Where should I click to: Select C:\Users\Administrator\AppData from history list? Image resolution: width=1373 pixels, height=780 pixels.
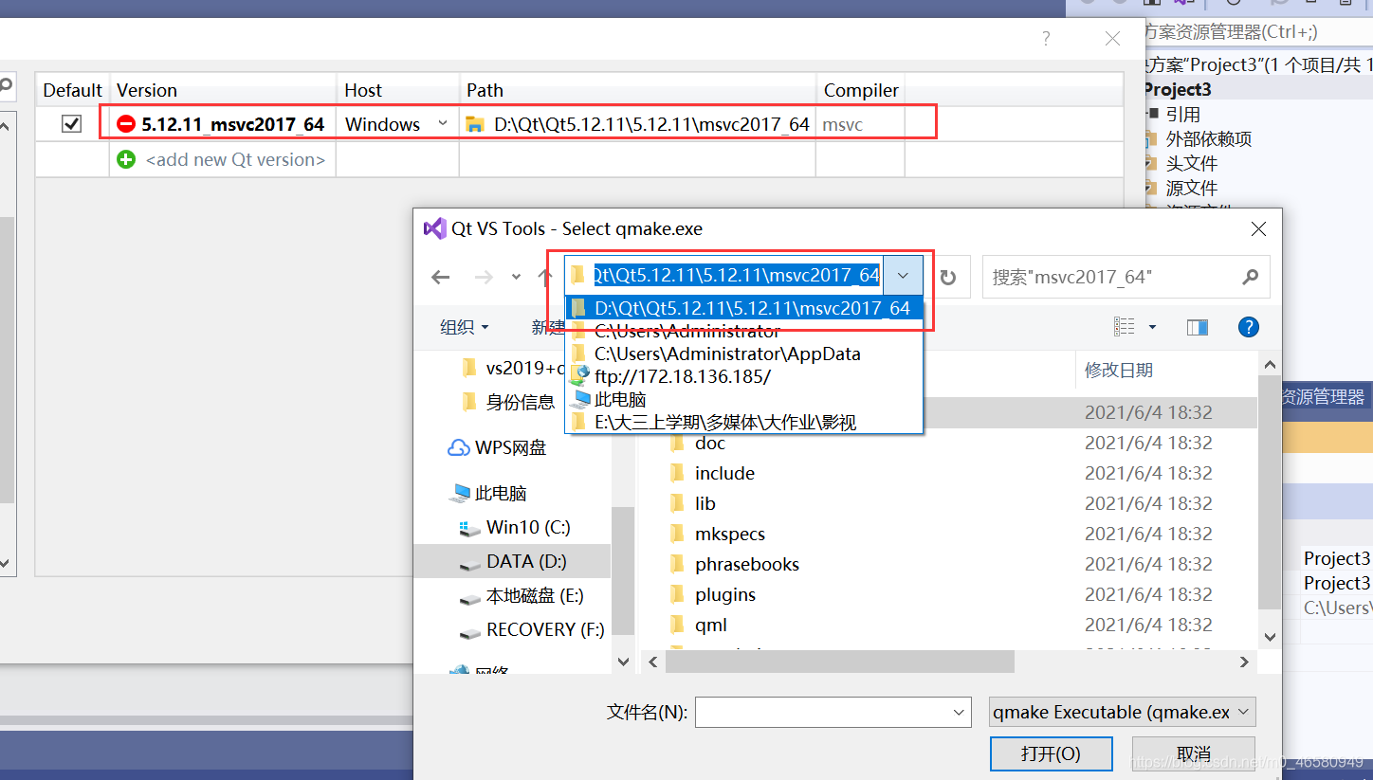(x=744, y=354)
